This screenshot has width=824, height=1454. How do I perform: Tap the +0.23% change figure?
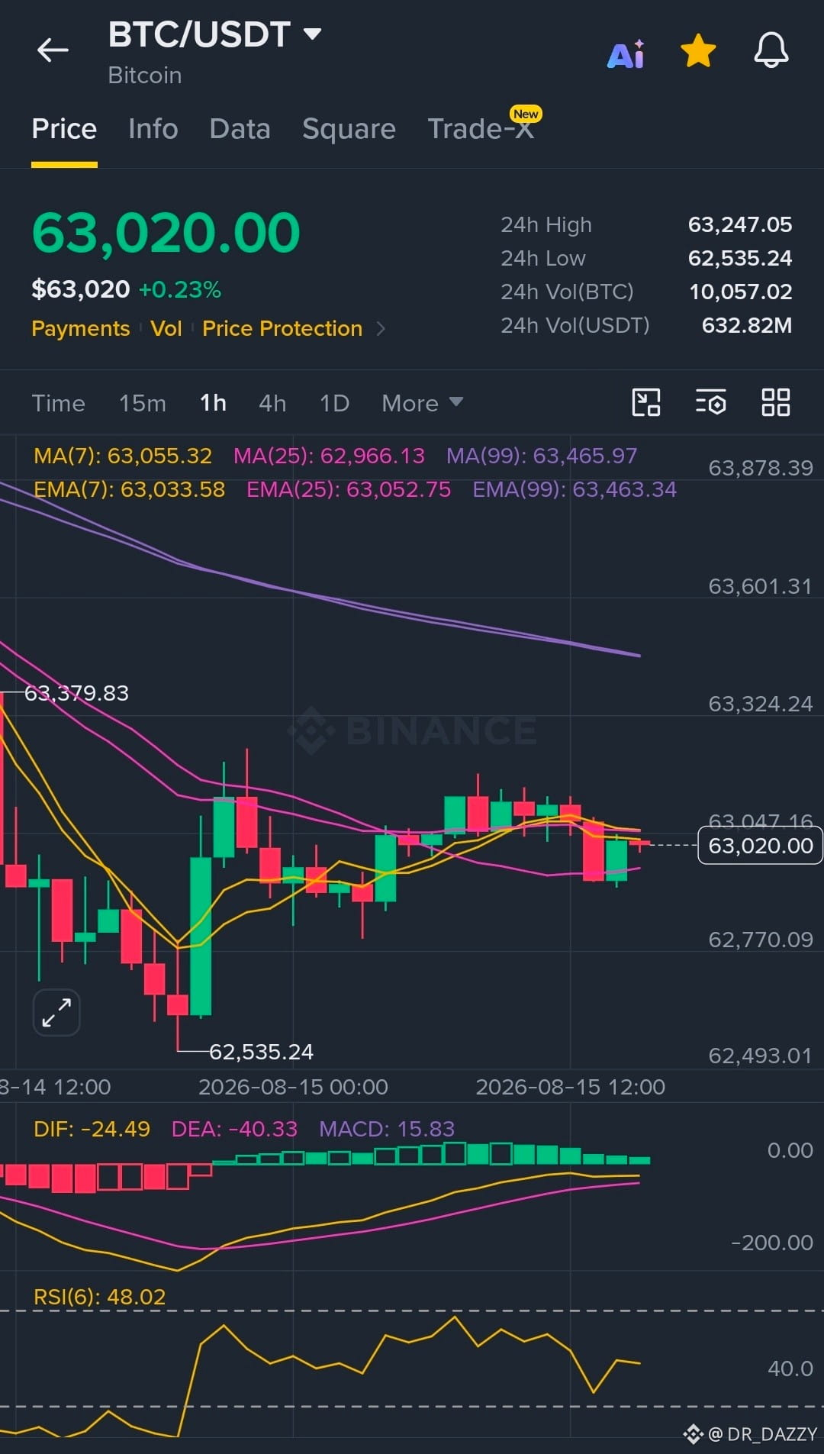coord(180,290)
